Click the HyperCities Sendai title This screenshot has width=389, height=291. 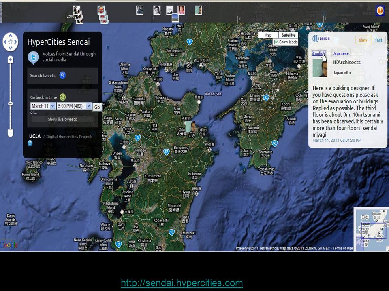(58, 42)
